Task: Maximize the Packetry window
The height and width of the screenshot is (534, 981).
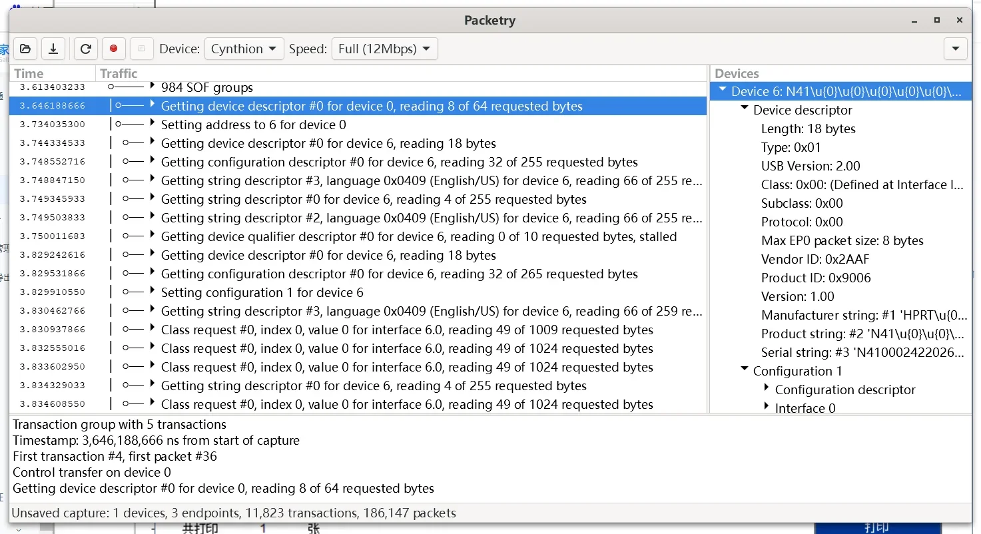Action: pos(937,21)
